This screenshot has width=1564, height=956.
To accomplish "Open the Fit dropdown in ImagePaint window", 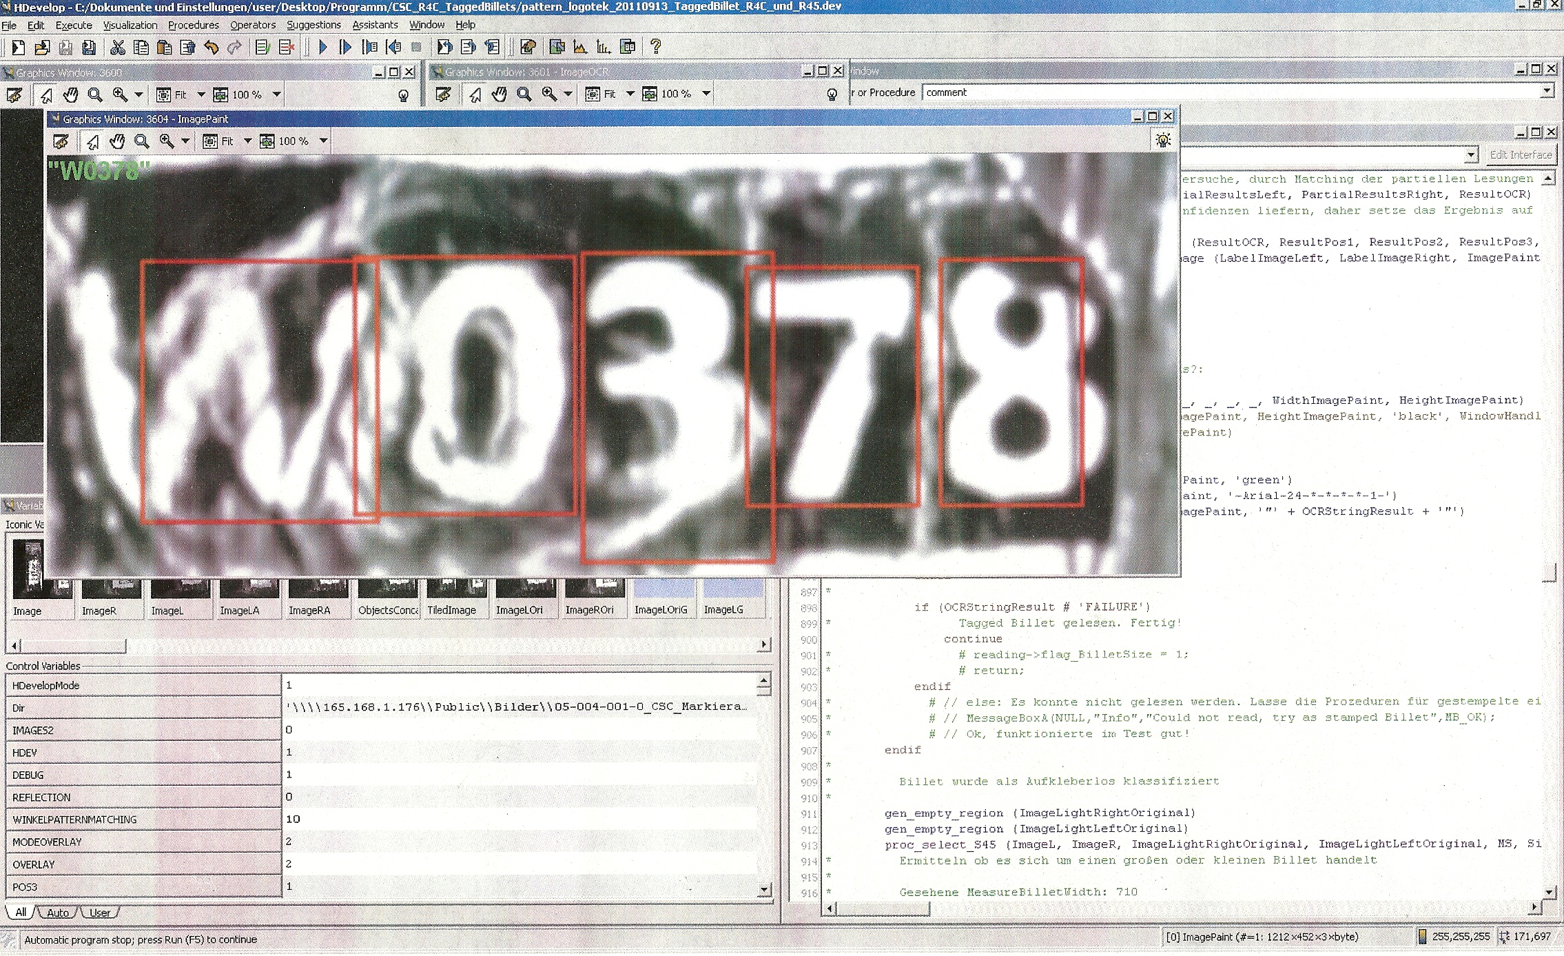I will pos(247,141).
